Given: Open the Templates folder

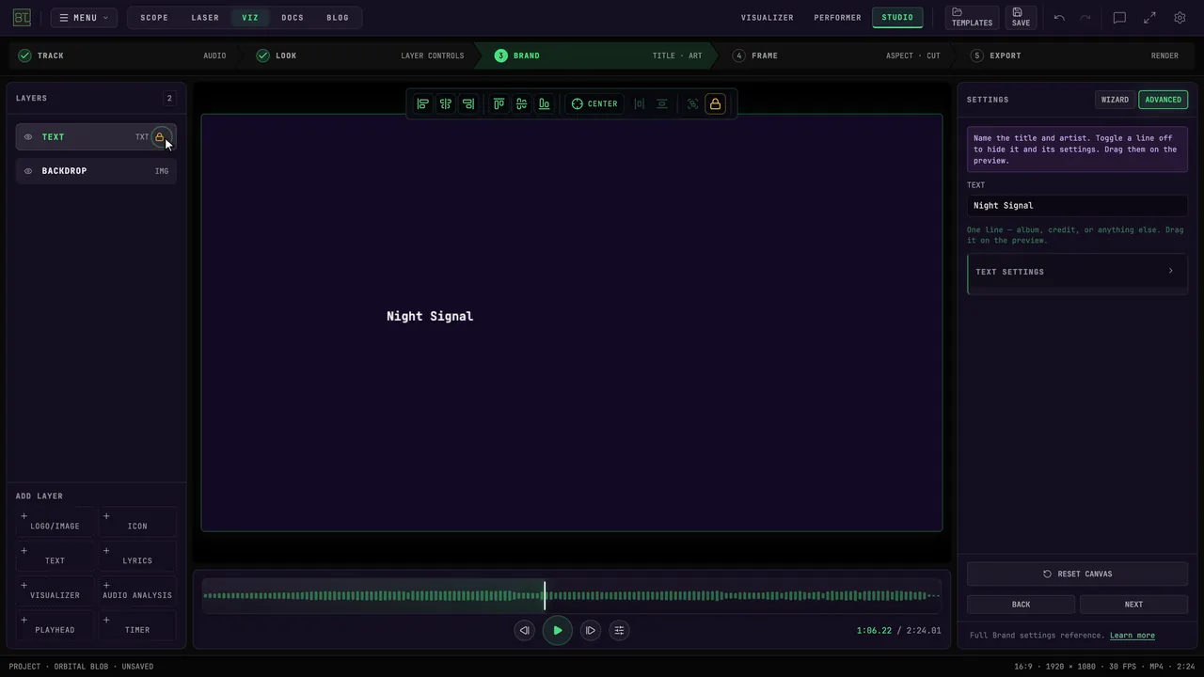Looking at the screenshot, I should (x=972, y=18).
